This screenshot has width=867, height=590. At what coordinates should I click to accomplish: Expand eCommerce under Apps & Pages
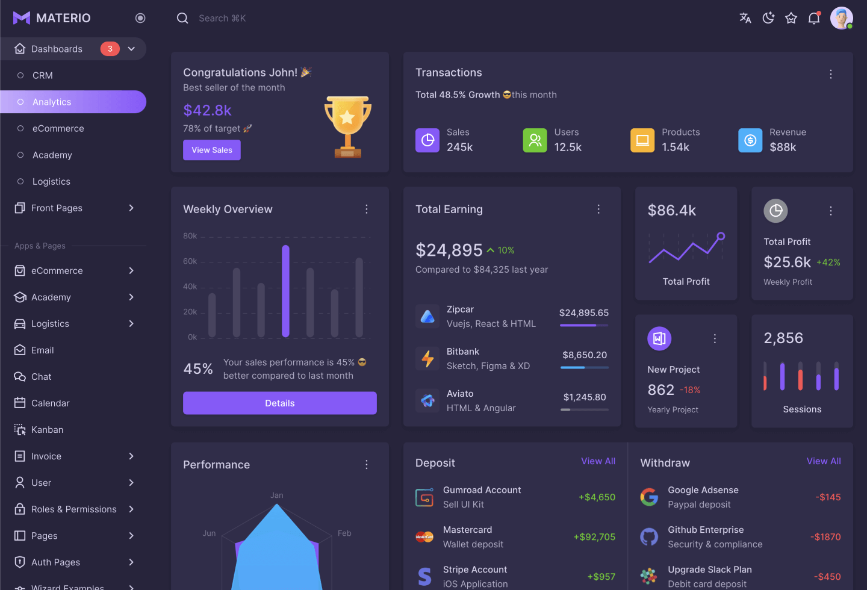(131, 270)
